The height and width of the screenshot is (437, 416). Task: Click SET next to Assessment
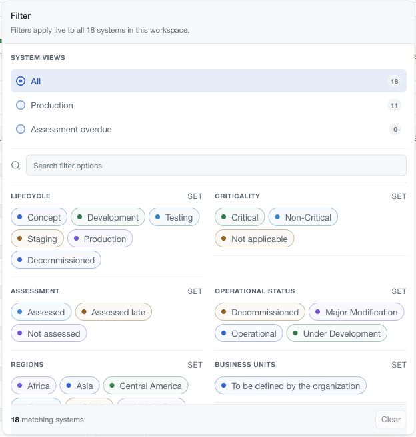pyautogui.click(x=195, y=291)
